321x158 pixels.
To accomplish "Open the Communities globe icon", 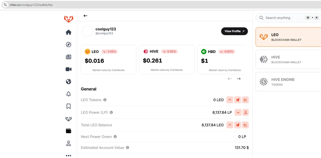I will pyautogui.click(x=68, y=82).
